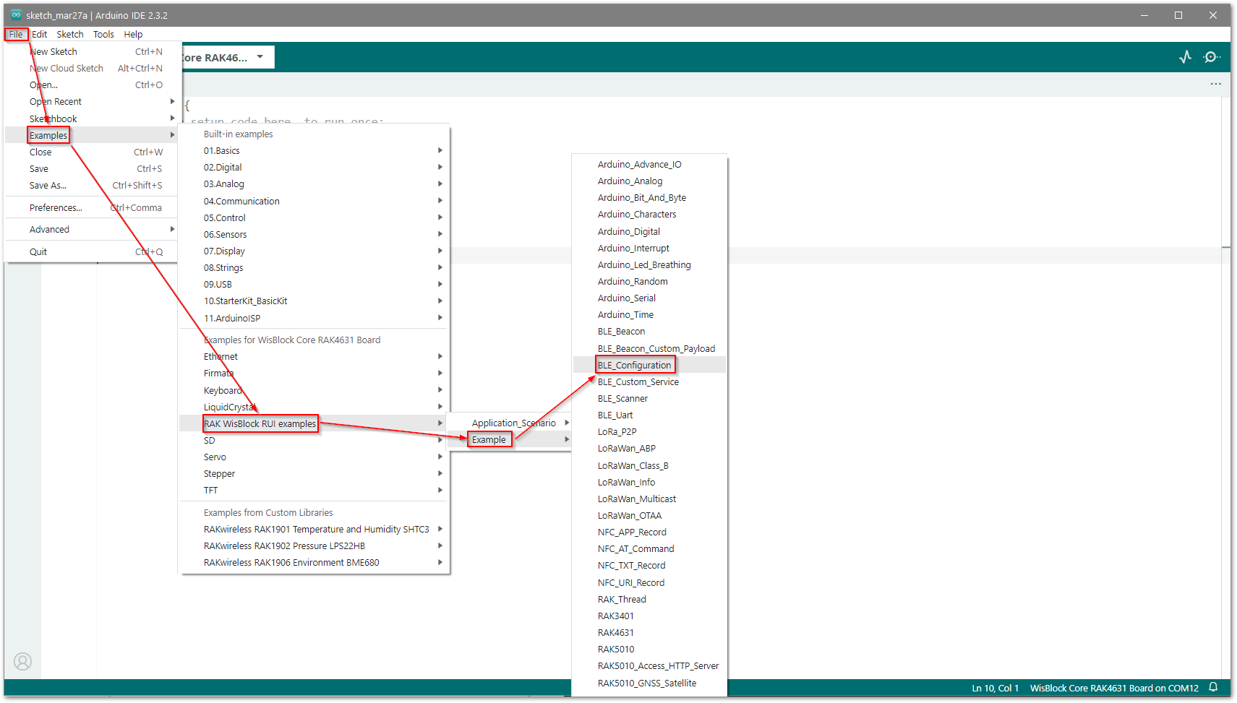Open the BLE_Custom_Service example
This screenshot has width=1237, height=703.
point(649,381)
